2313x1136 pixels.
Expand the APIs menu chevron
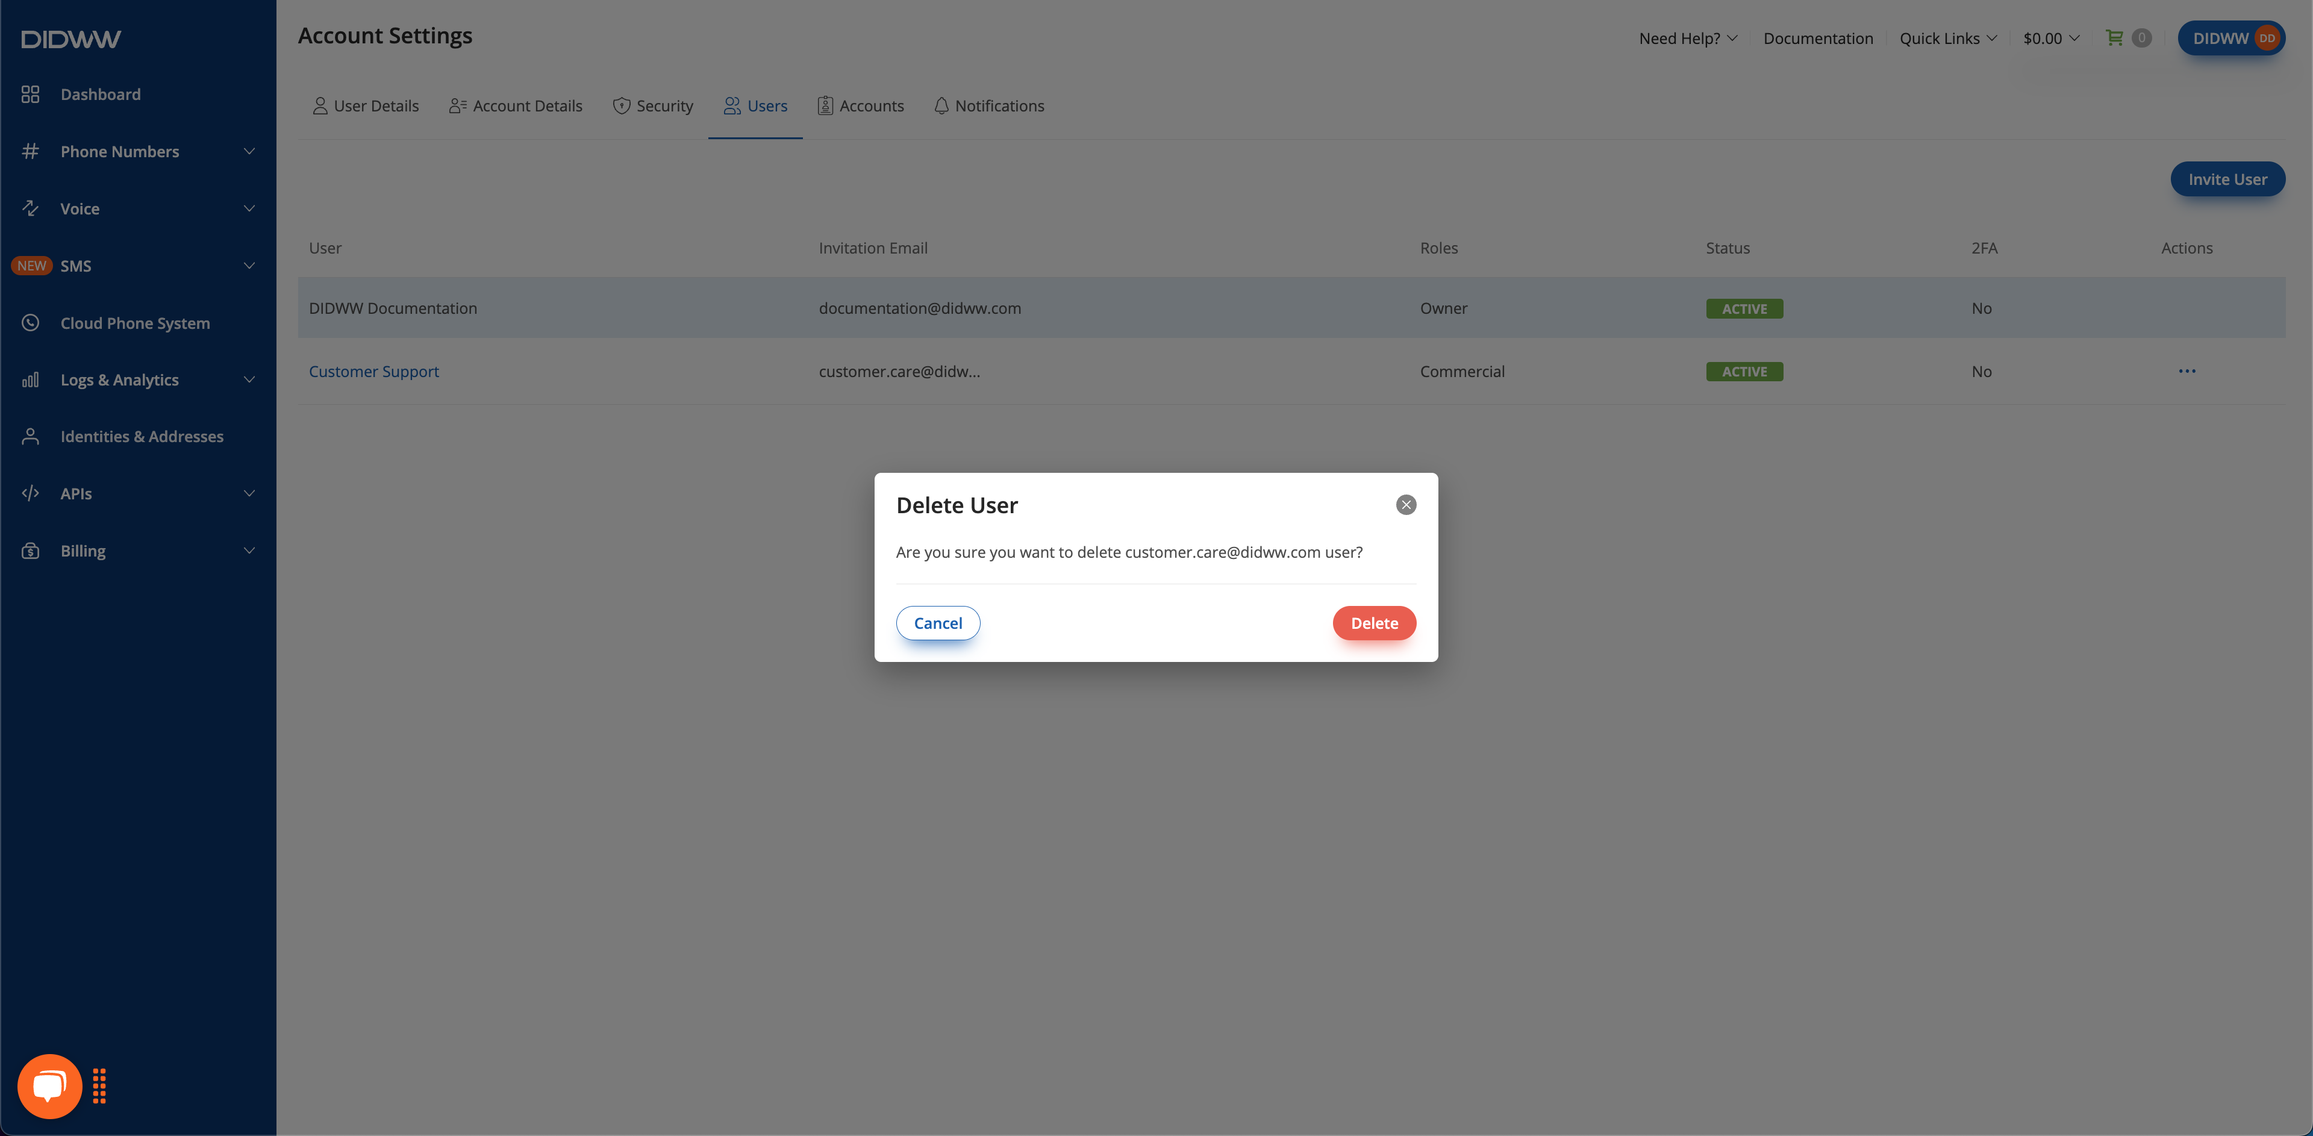[249, 493]
